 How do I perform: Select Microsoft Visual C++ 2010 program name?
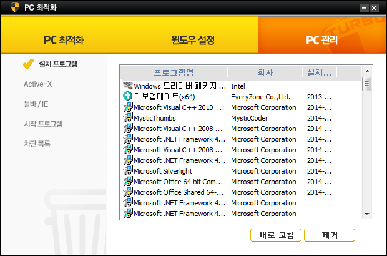(179, 107)
